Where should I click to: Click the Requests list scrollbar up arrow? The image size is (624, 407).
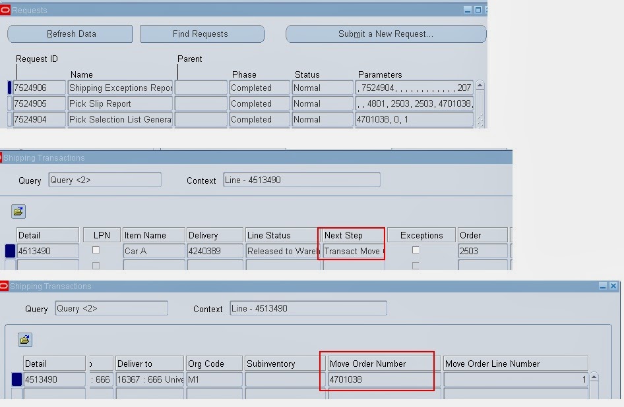[x=480, y=86]
